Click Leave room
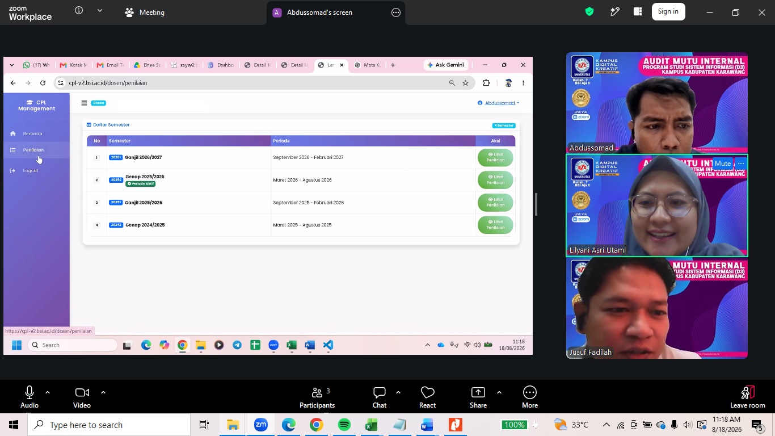Screen dimensions: 775x436 tap(748, 397)
